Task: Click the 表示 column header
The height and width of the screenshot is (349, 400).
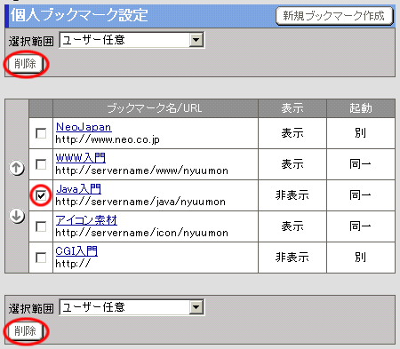Action: pos(292,108)
